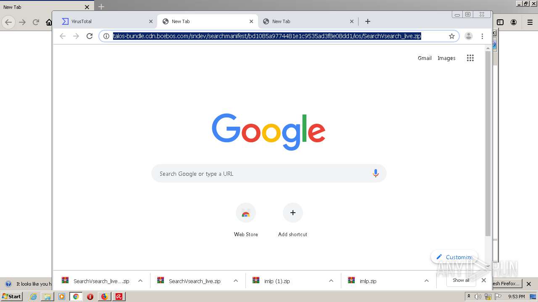Close the VirusTotal tab
Screen dimensions: 538x302
coord(151,21)
